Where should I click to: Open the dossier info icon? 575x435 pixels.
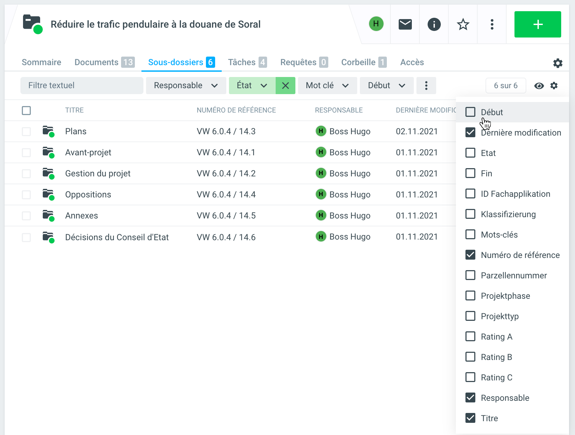[434, 24]
